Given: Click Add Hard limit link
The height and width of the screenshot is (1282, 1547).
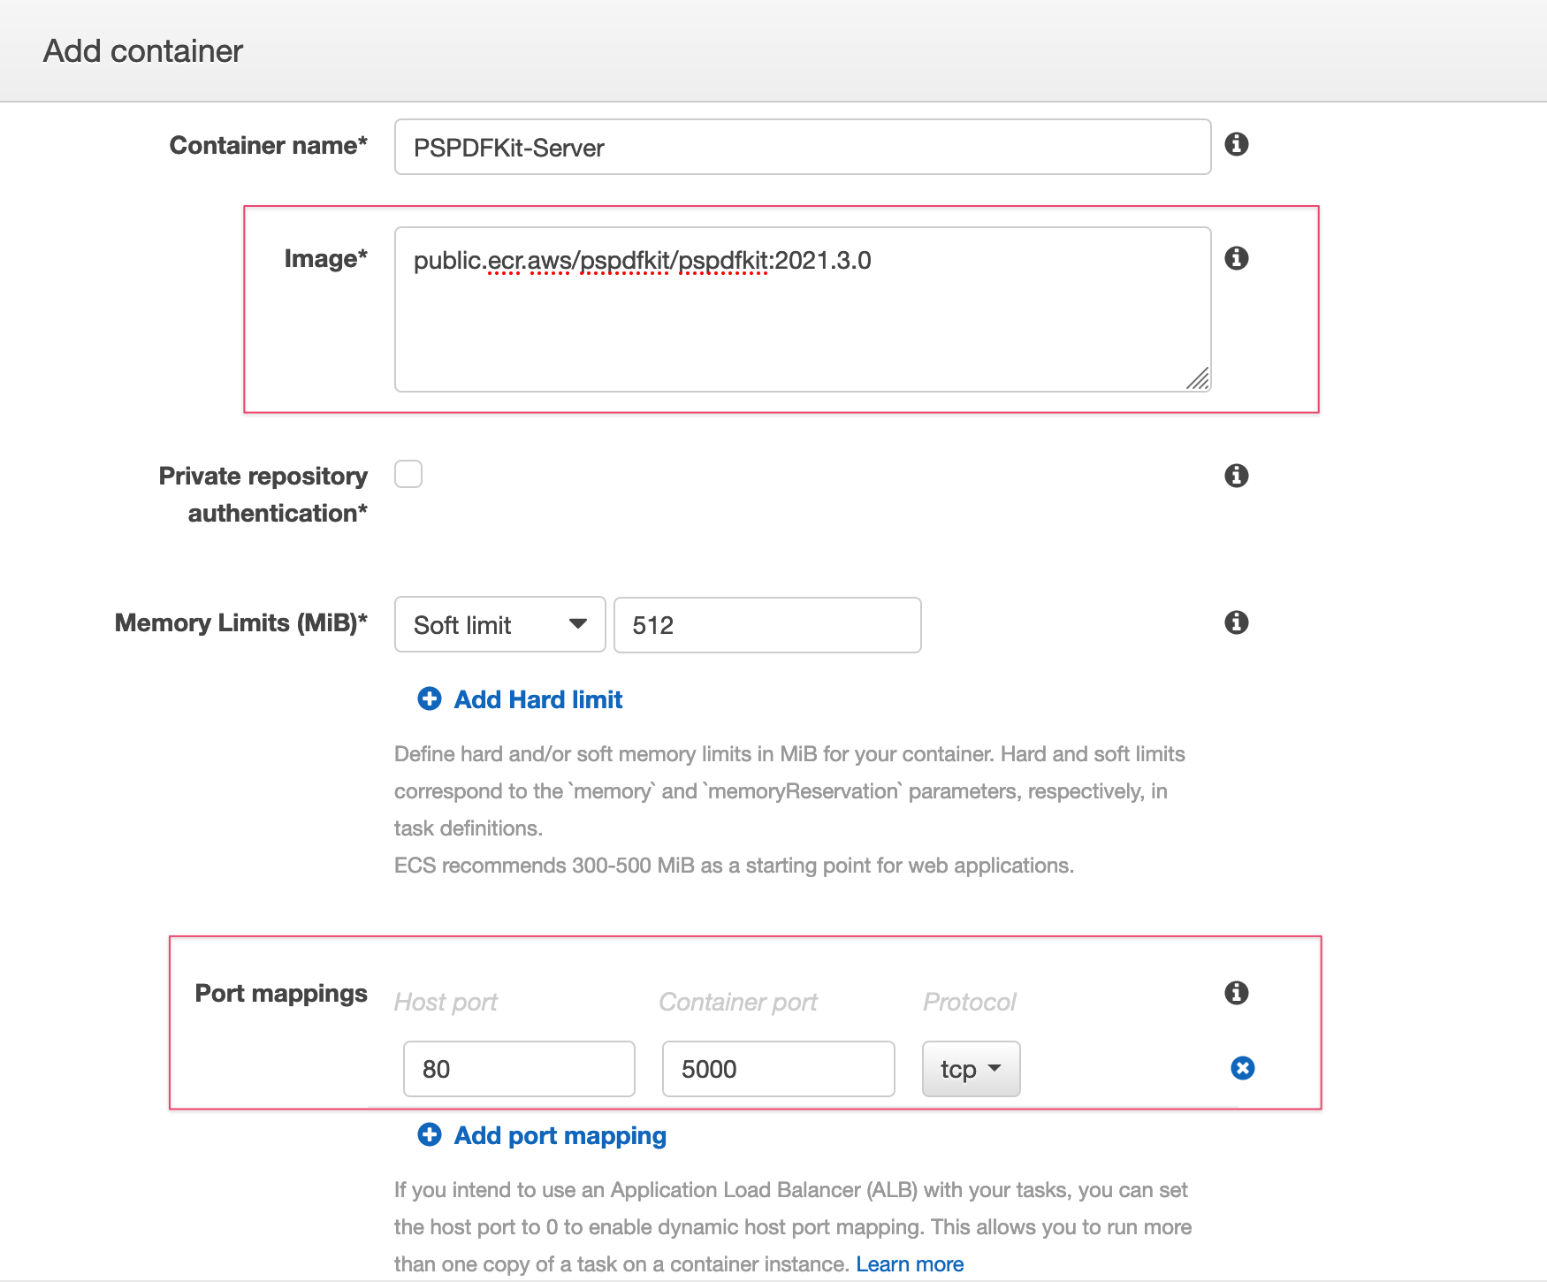Looking at the screenshot, I should (538, 699).
